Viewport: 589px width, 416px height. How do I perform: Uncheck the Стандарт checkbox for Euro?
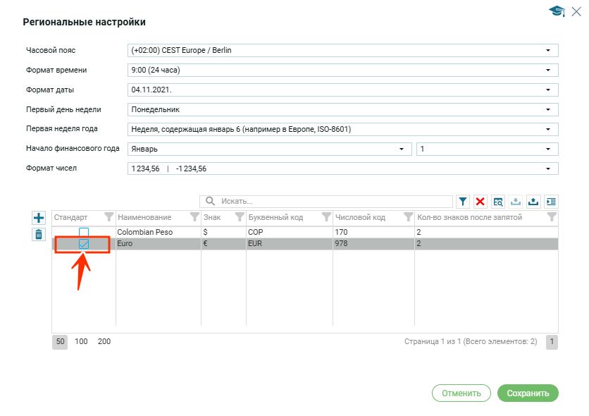coord(84,243)
